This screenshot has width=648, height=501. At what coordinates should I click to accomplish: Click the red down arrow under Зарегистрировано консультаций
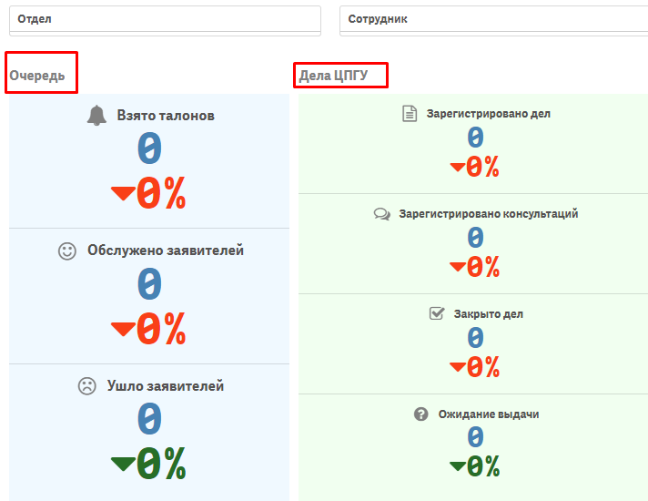[x=458, y=267]
